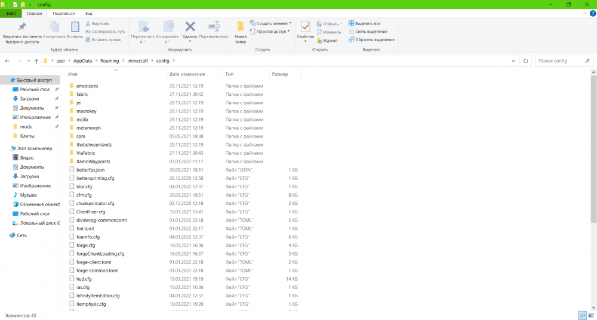Image resolution: width=597 pixels, height=320 pixels.
Task: Open Простой доступ dropdown
Action: (x=270, y=32)
